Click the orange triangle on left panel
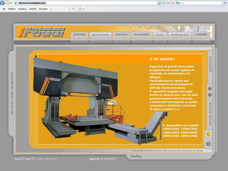 12,120
